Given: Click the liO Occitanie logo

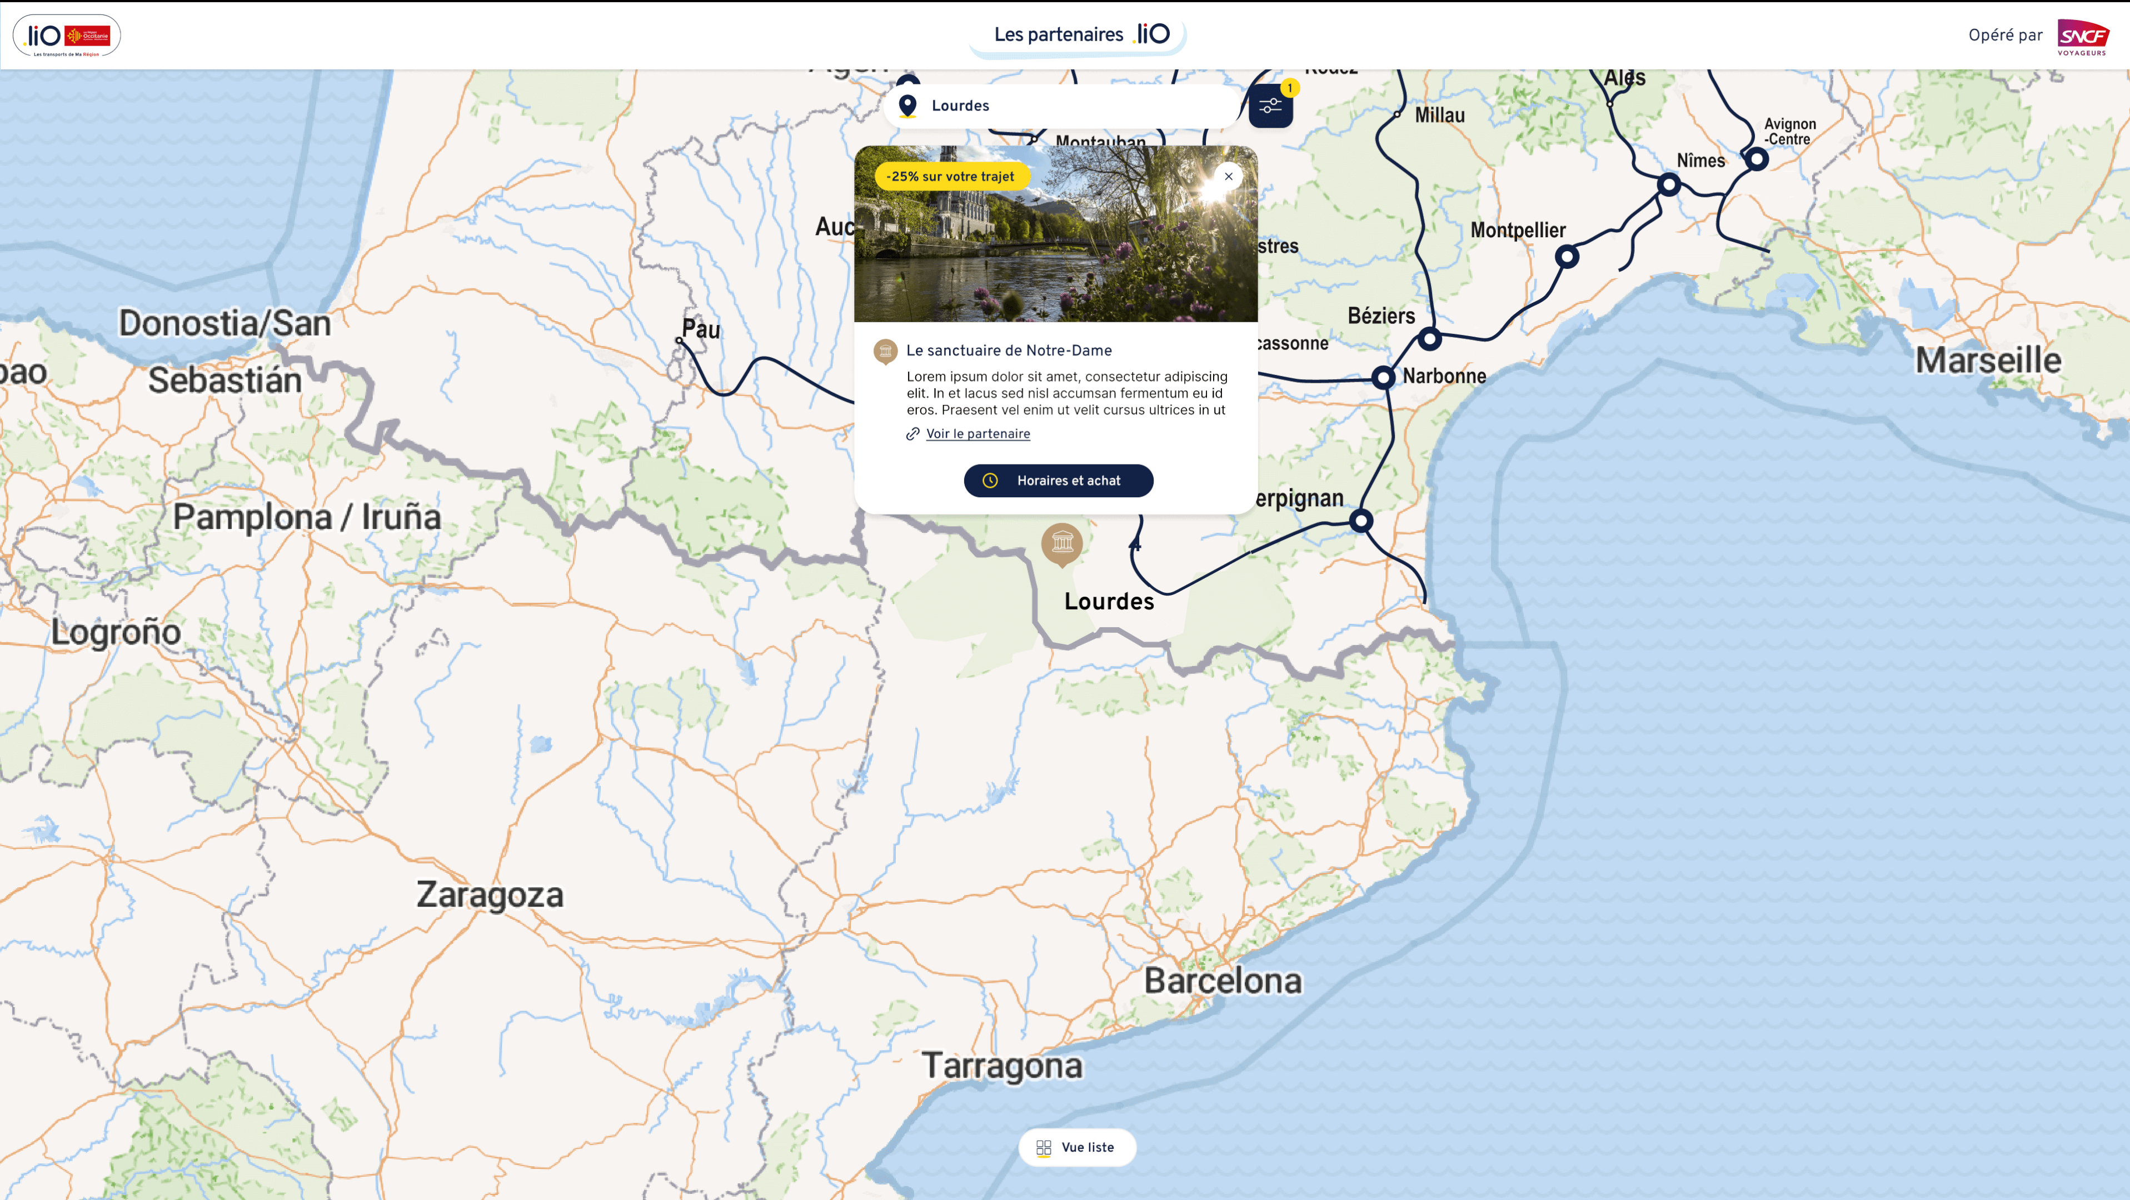Looking at the screenshot, I should (x=67, y=36).
